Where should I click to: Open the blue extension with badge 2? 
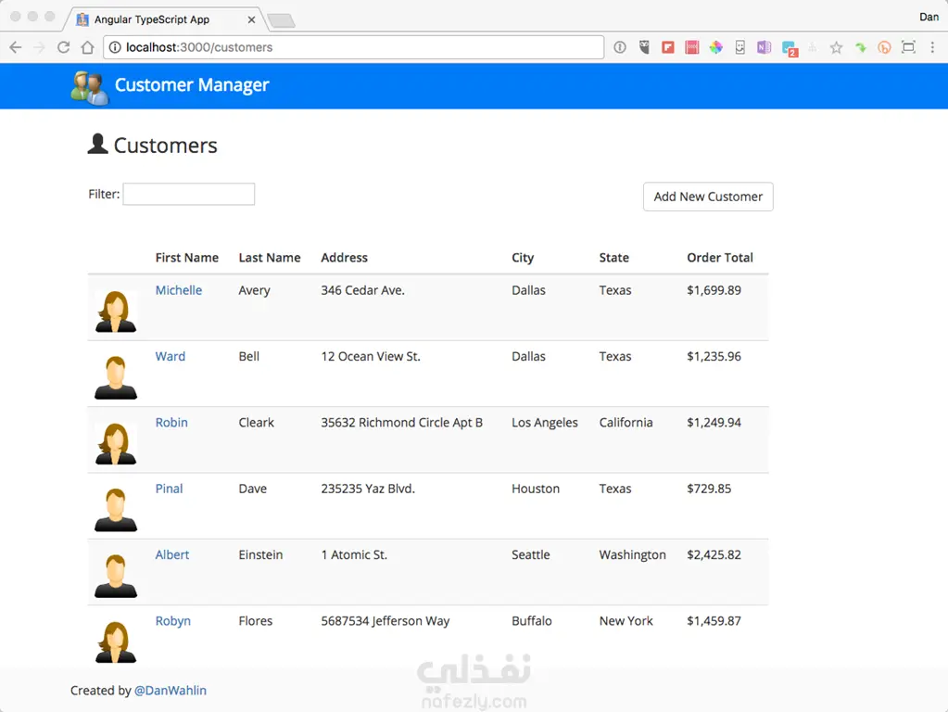pos(790,48)
